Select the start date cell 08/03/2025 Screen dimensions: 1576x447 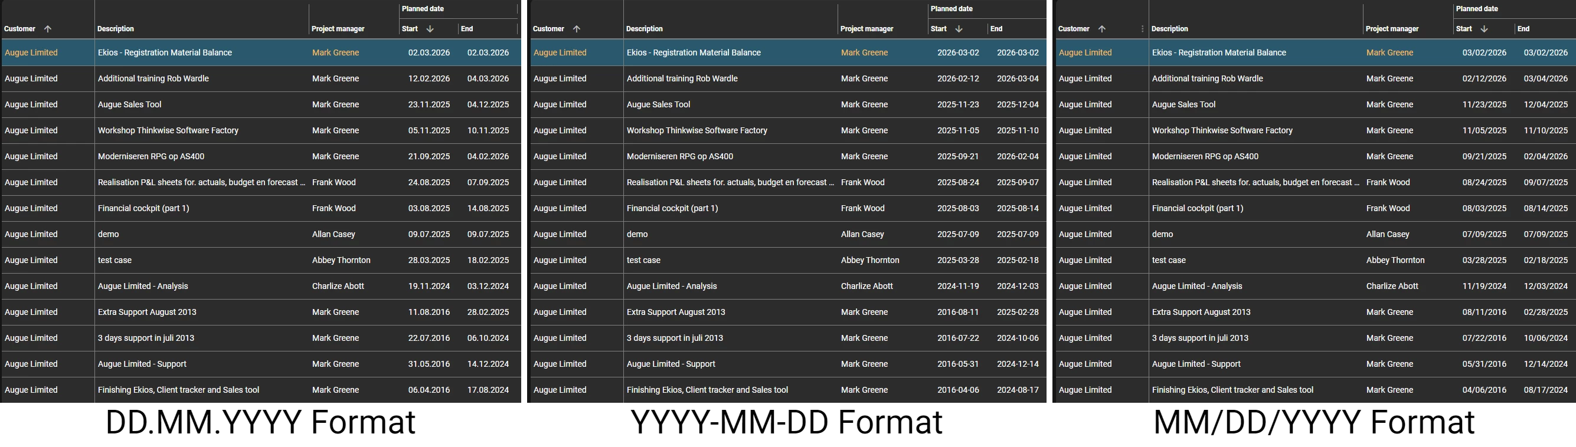click(1485, 209)
